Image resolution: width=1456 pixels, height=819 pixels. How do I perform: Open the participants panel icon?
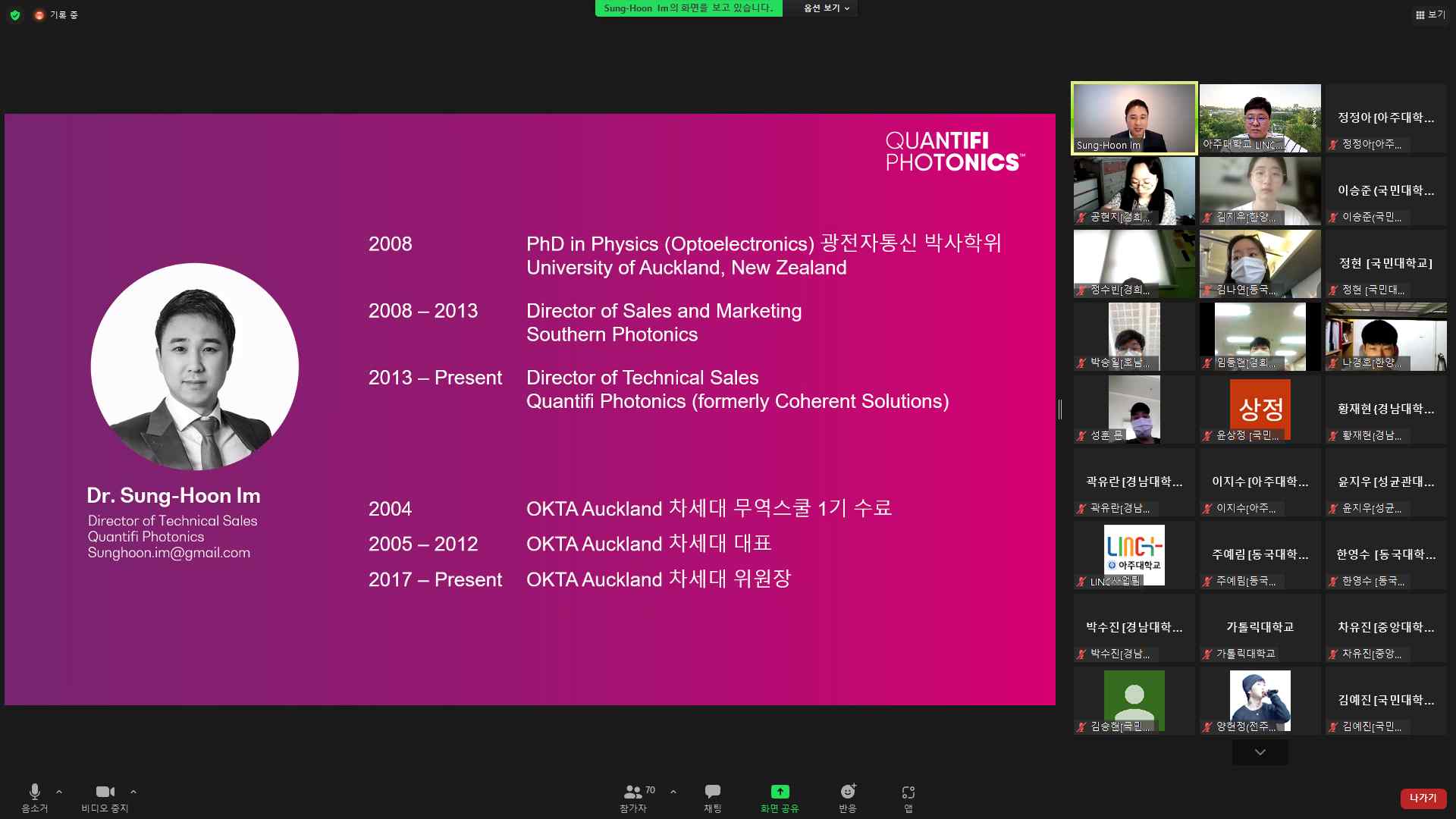click(x=632, y=792)
